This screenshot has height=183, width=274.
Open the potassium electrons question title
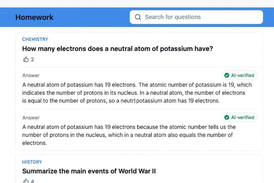pos(117,49)
